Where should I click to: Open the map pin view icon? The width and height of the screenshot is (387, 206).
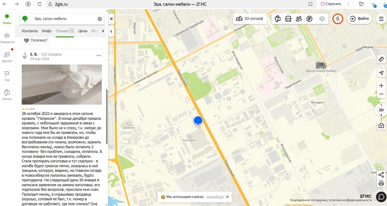pyautogui.click(x=381, y=125)
